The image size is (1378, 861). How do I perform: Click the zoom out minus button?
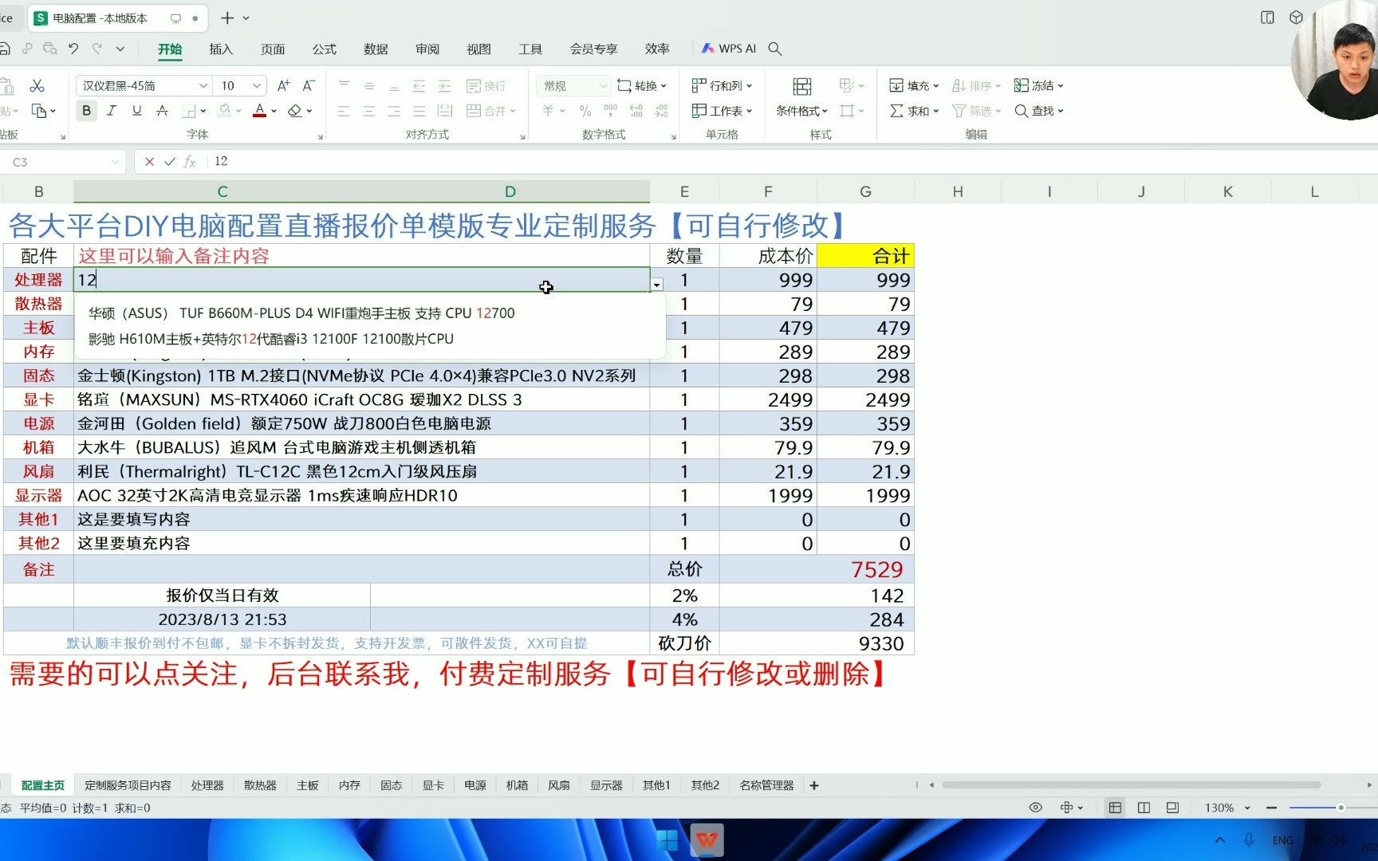click(1272, 808)
